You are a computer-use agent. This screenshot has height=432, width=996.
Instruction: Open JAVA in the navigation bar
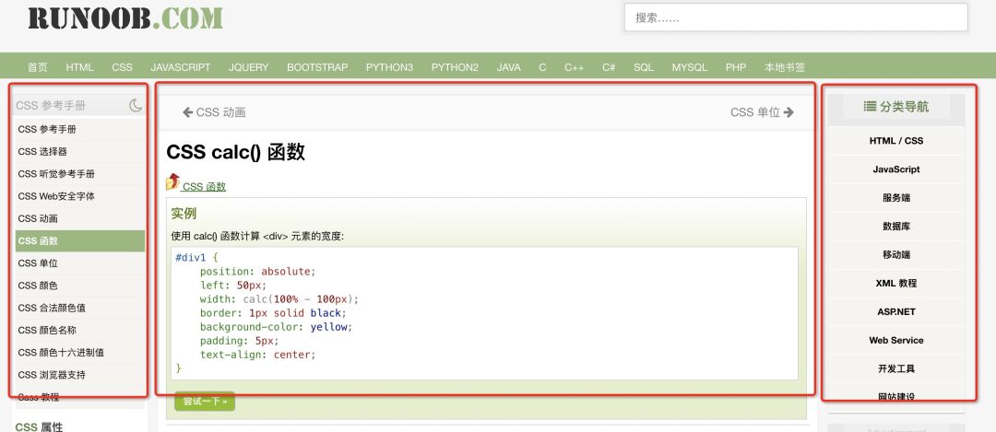pos(509,67)
